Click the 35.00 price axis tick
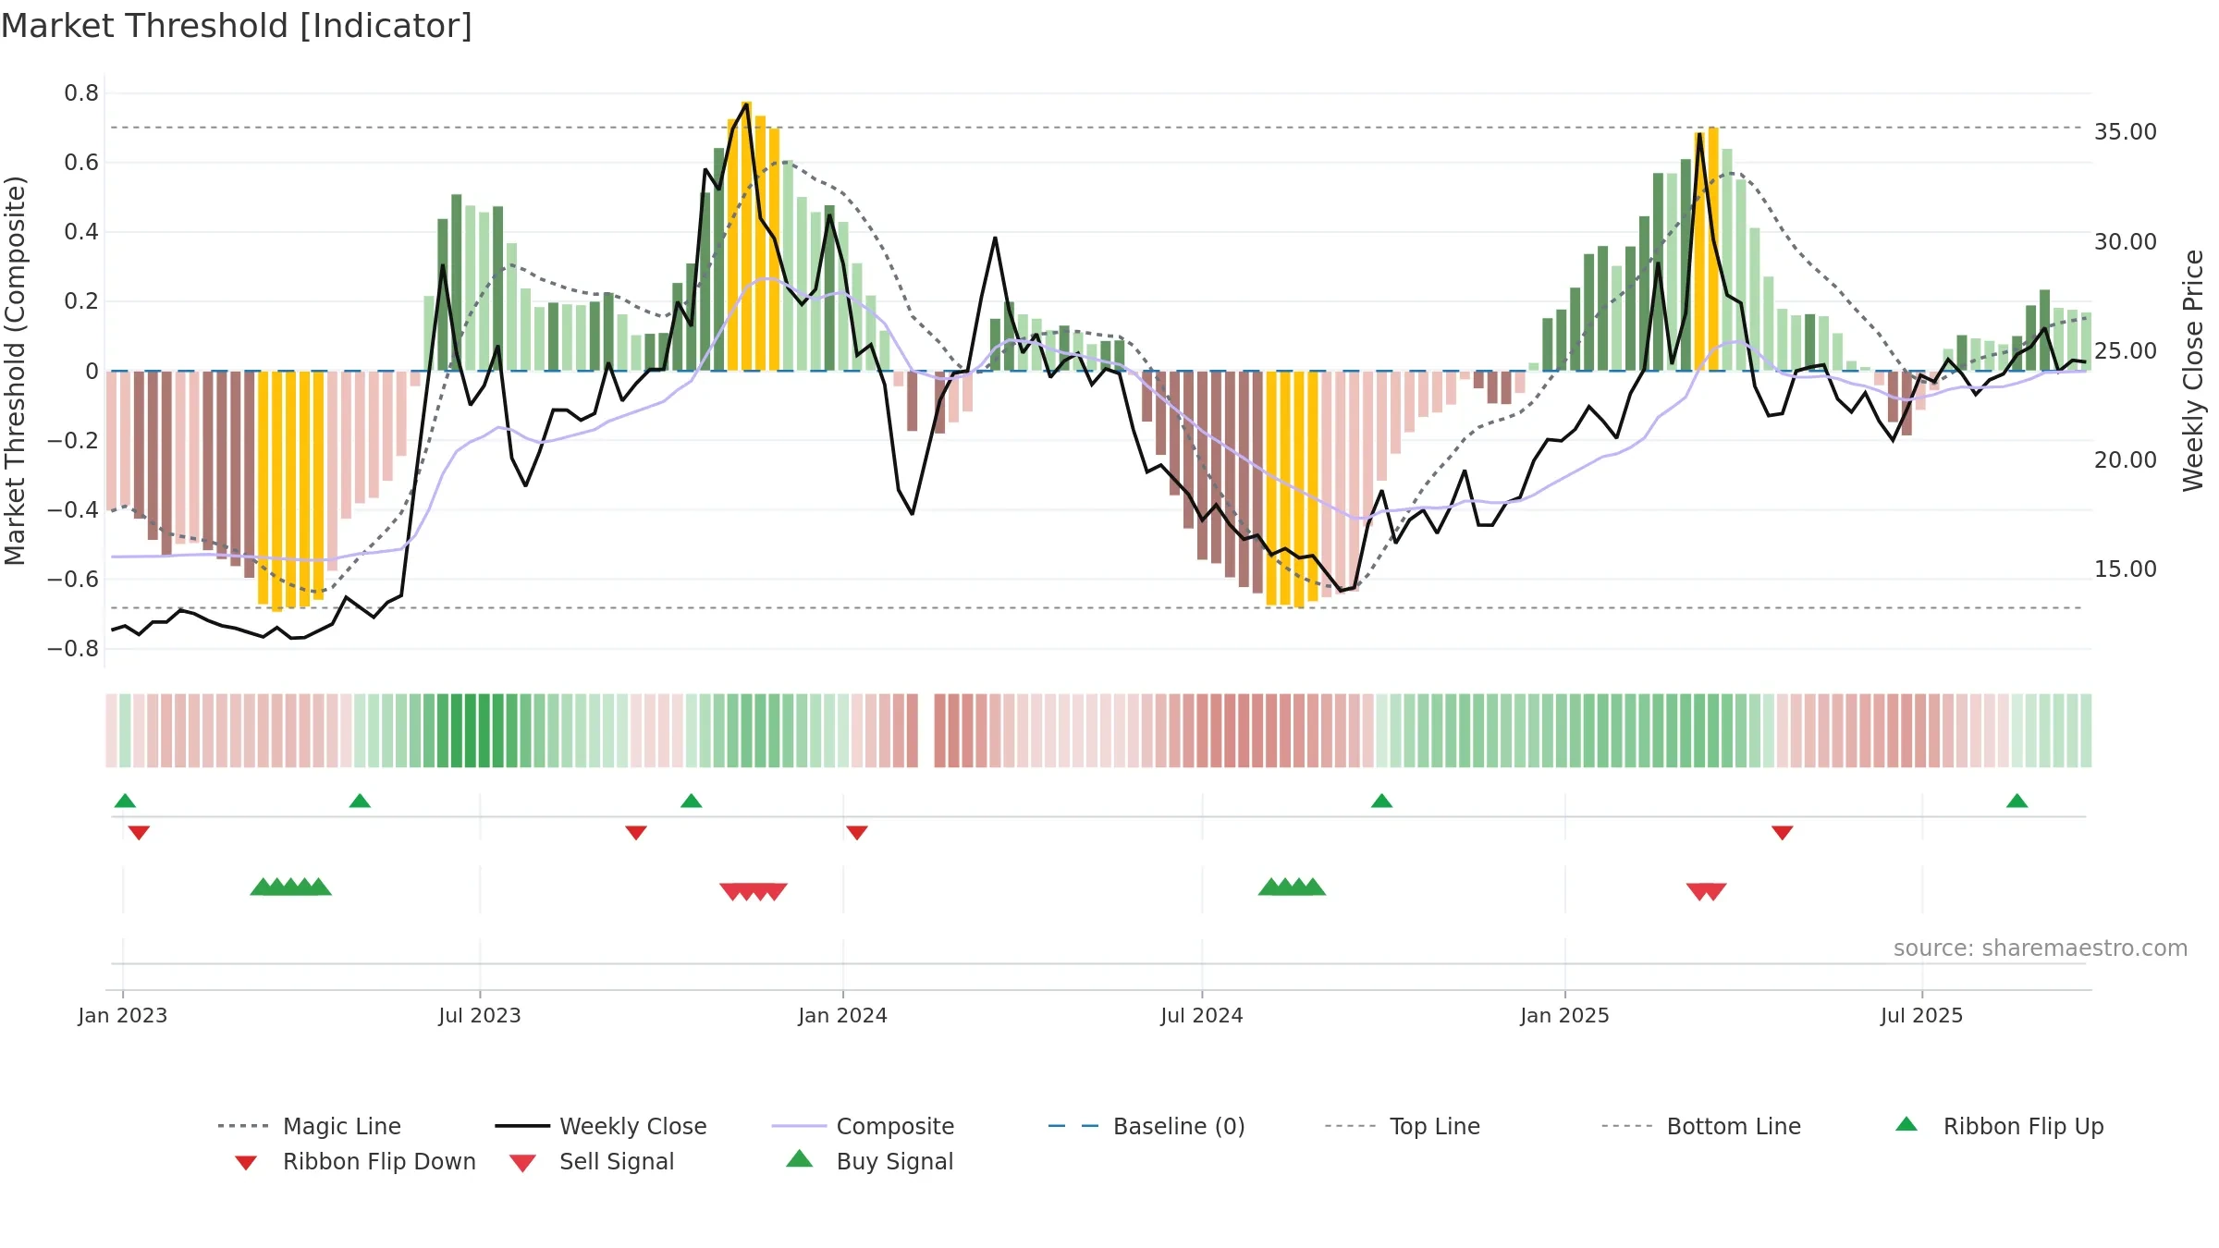This screenshot has width=2219, height=1248. pyautogui.click(x=2126, y=132)
